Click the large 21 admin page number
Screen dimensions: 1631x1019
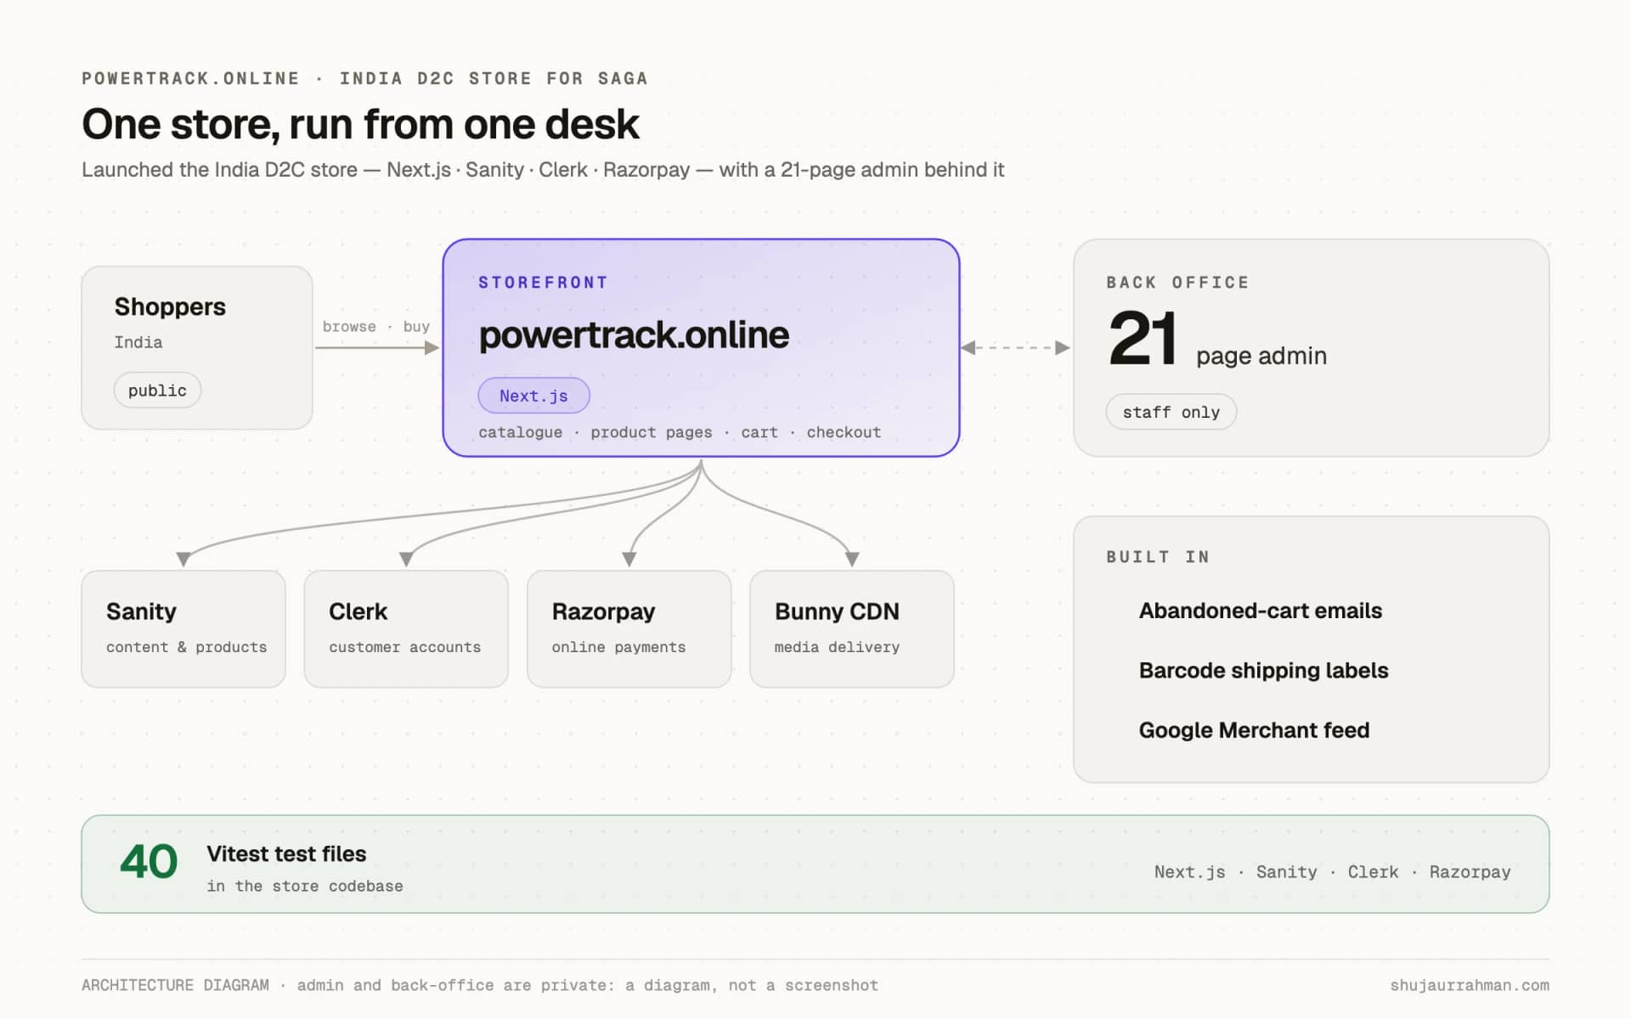[1143, 337]
